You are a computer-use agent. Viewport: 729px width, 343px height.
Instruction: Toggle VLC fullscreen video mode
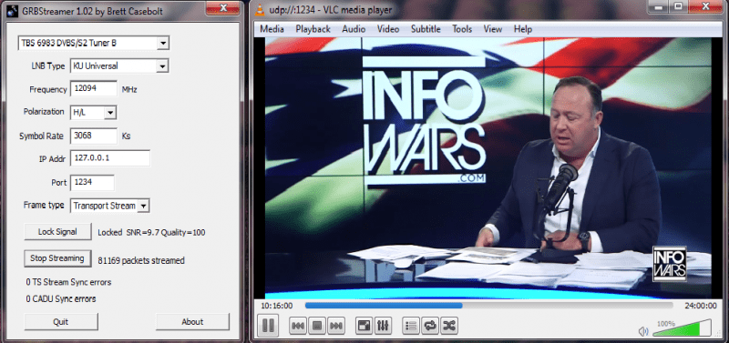pyautogui.click(x=364, y=326)
